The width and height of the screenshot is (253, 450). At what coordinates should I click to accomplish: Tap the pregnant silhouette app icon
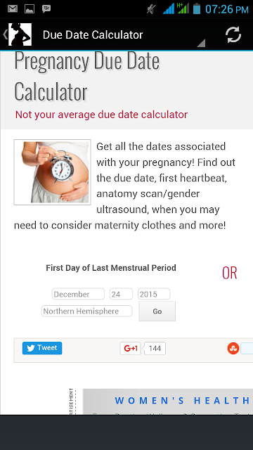[20, 34]
